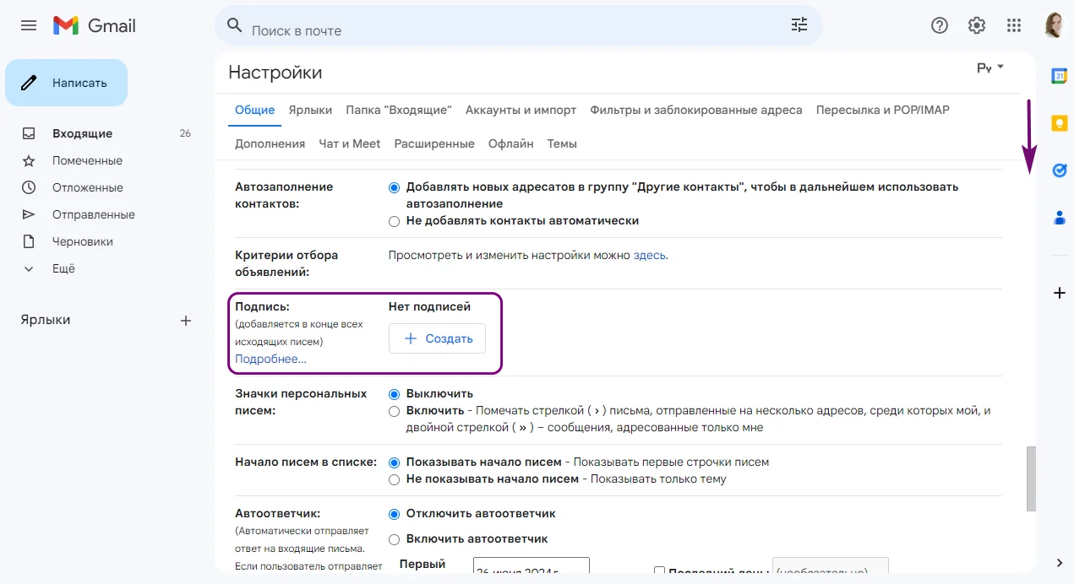Screen dimensions: 1074x584
Task: Open Папка "Входящие" tab
Action: point(399,110)
